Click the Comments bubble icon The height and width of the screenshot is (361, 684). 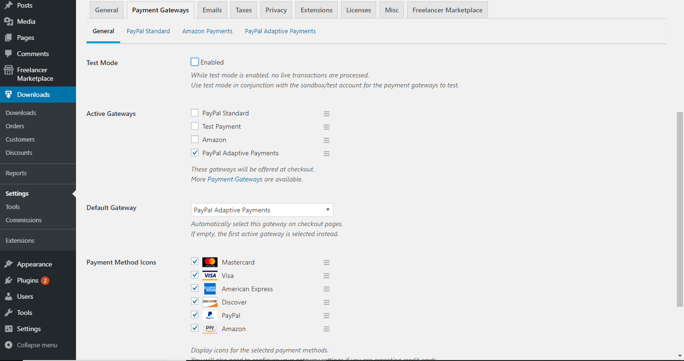click(9, 54)
